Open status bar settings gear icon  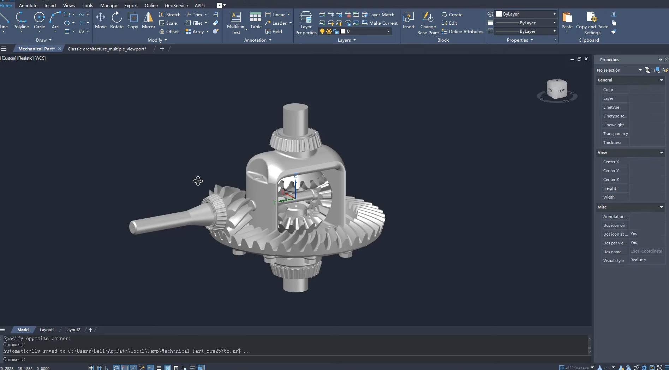[x=644, y=368]
